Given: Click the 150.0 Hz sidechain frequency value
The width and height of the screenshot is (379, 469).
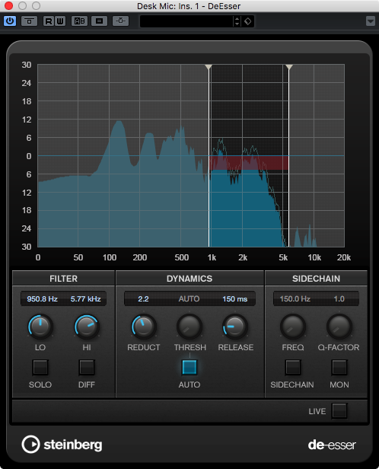Looking at the screenshot, I should pos(295,298).
